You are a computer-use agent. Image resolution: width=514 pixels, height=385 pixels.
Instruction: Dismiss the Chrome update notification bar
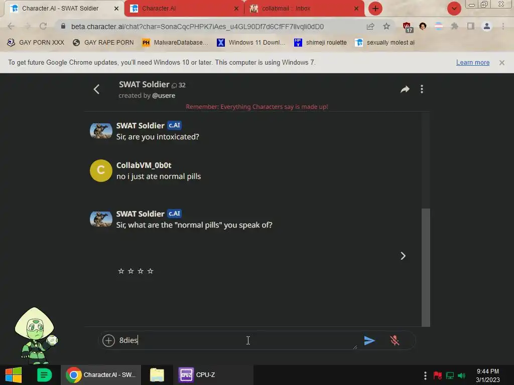(x=501, y=63)
